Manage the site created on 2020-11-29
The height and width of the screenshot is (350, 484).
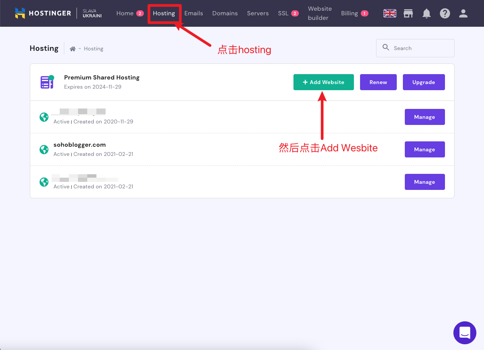(425, 117)
